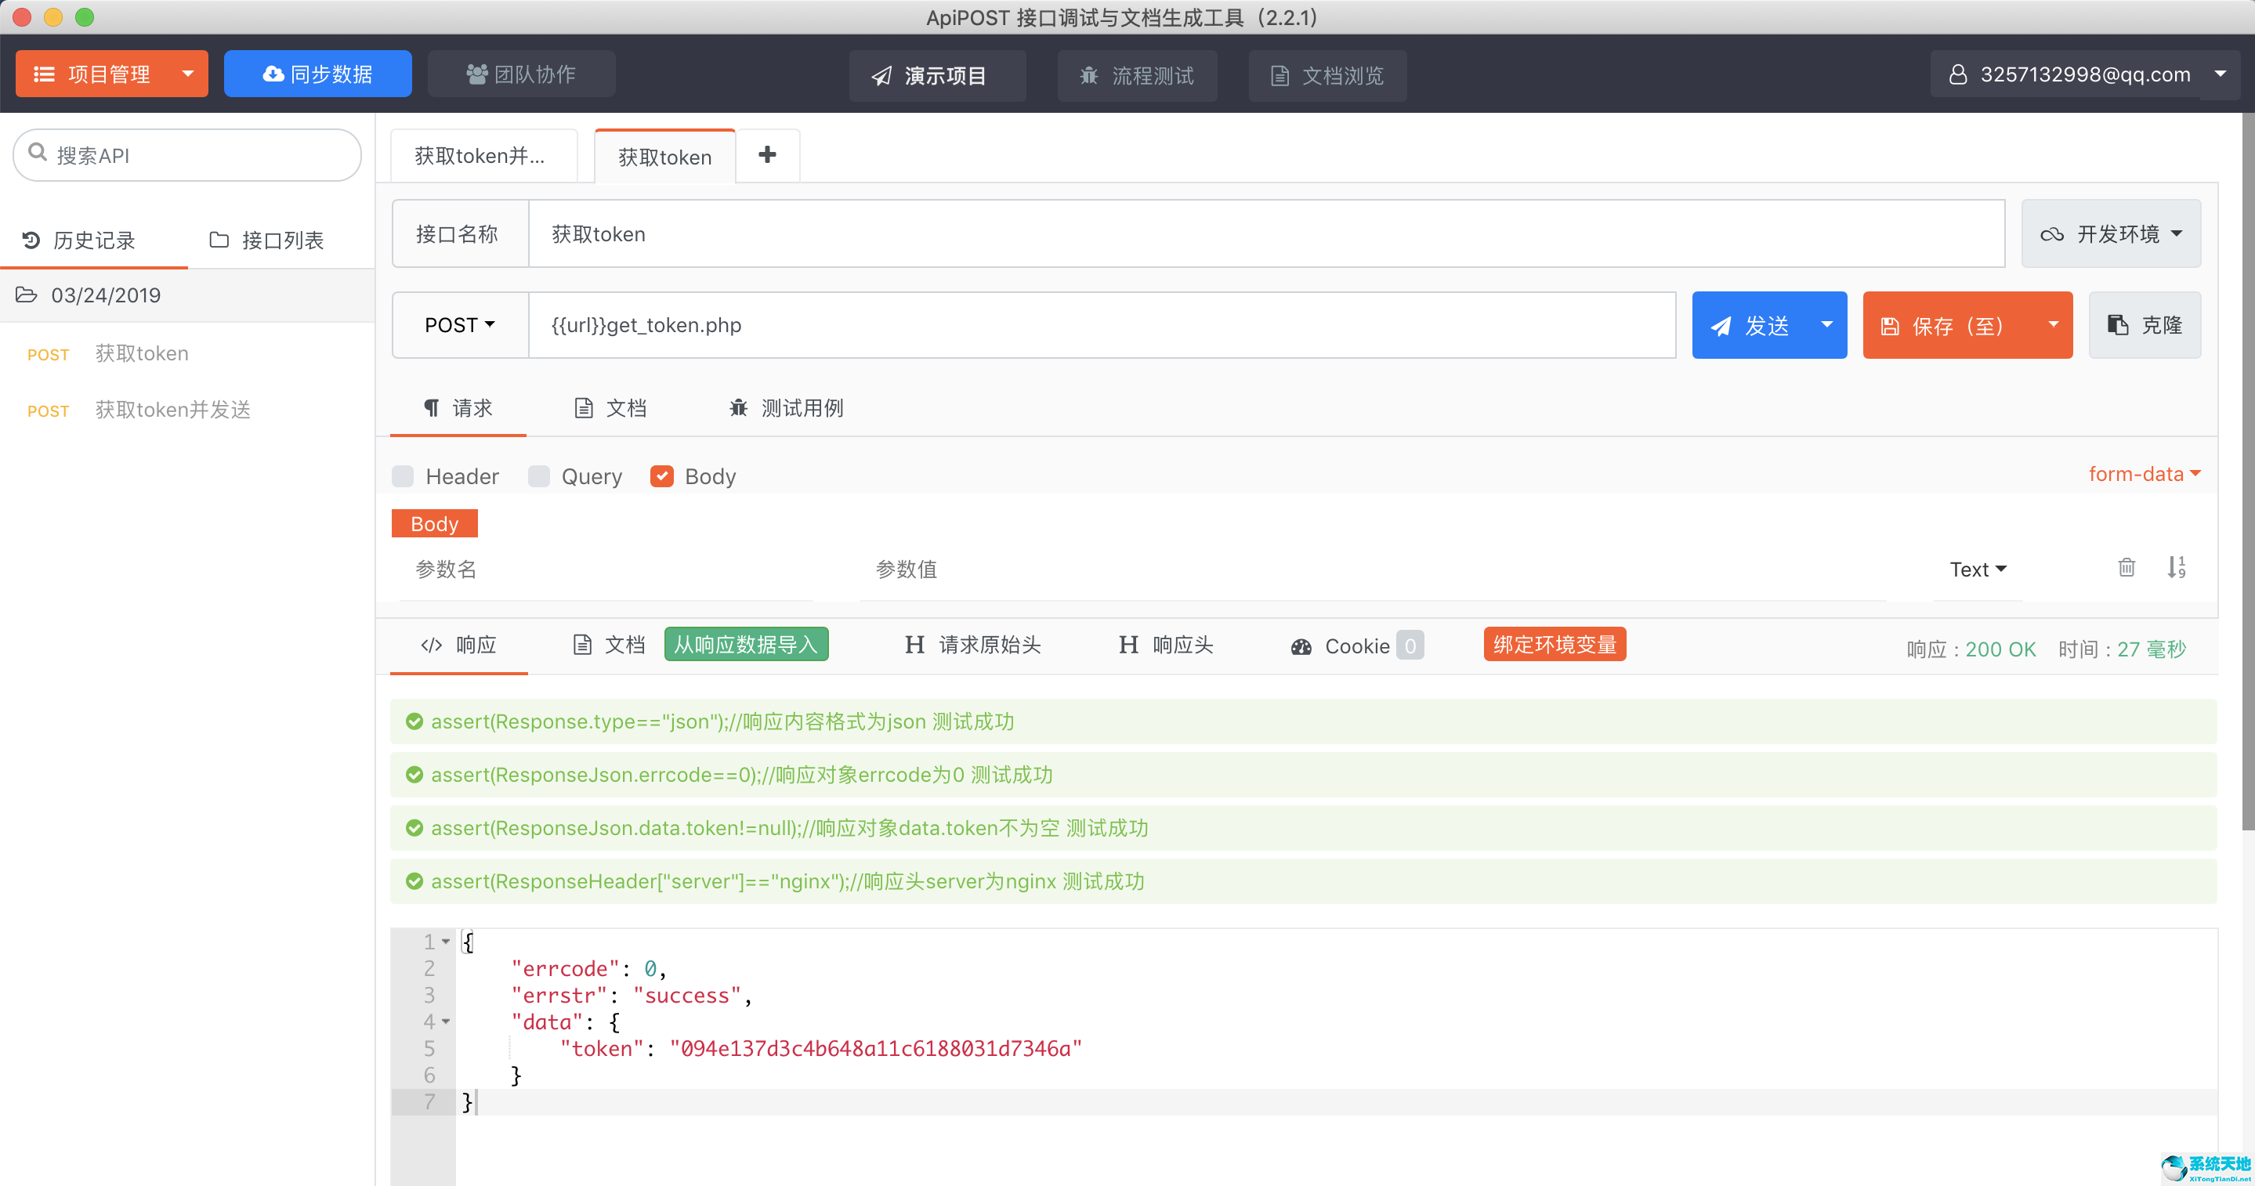Viewport: 2255px width, 1186px height.
Task: Collapse JSON line 1 fold arrow
Action: tap(446, 942)
